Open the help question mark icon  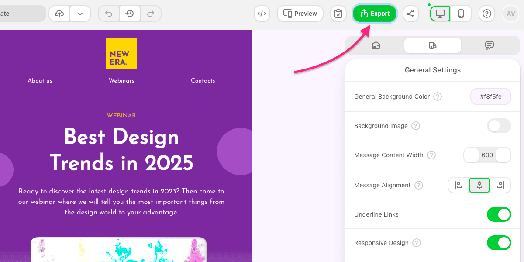pos(487,14)
